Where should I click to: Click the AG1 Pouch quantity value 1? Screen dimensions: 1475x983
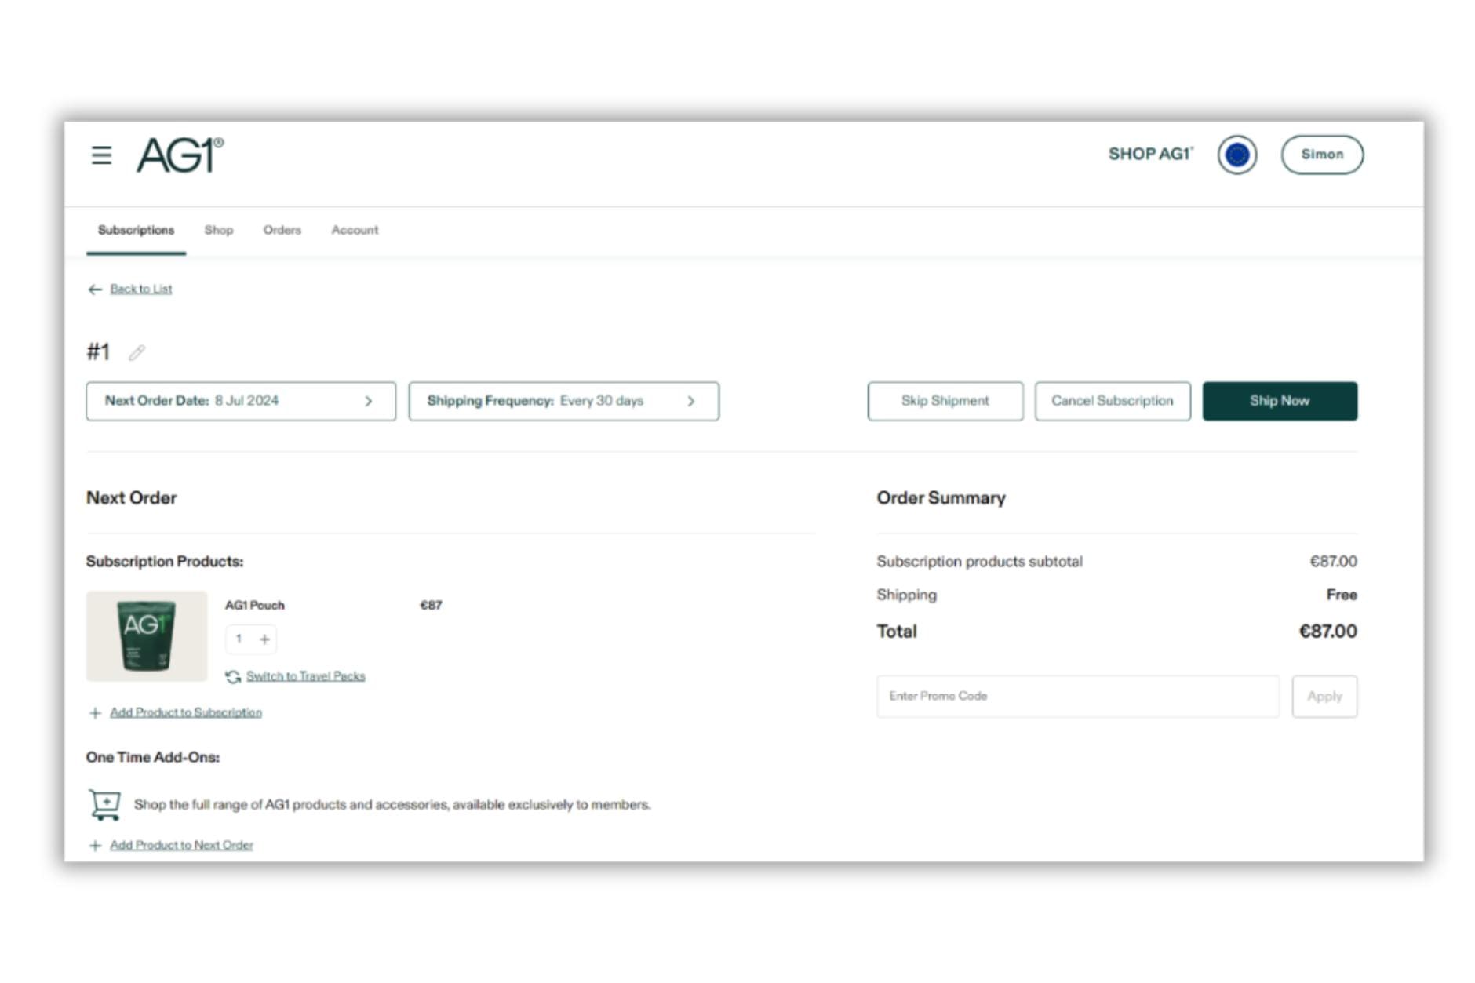coord(239,639)
